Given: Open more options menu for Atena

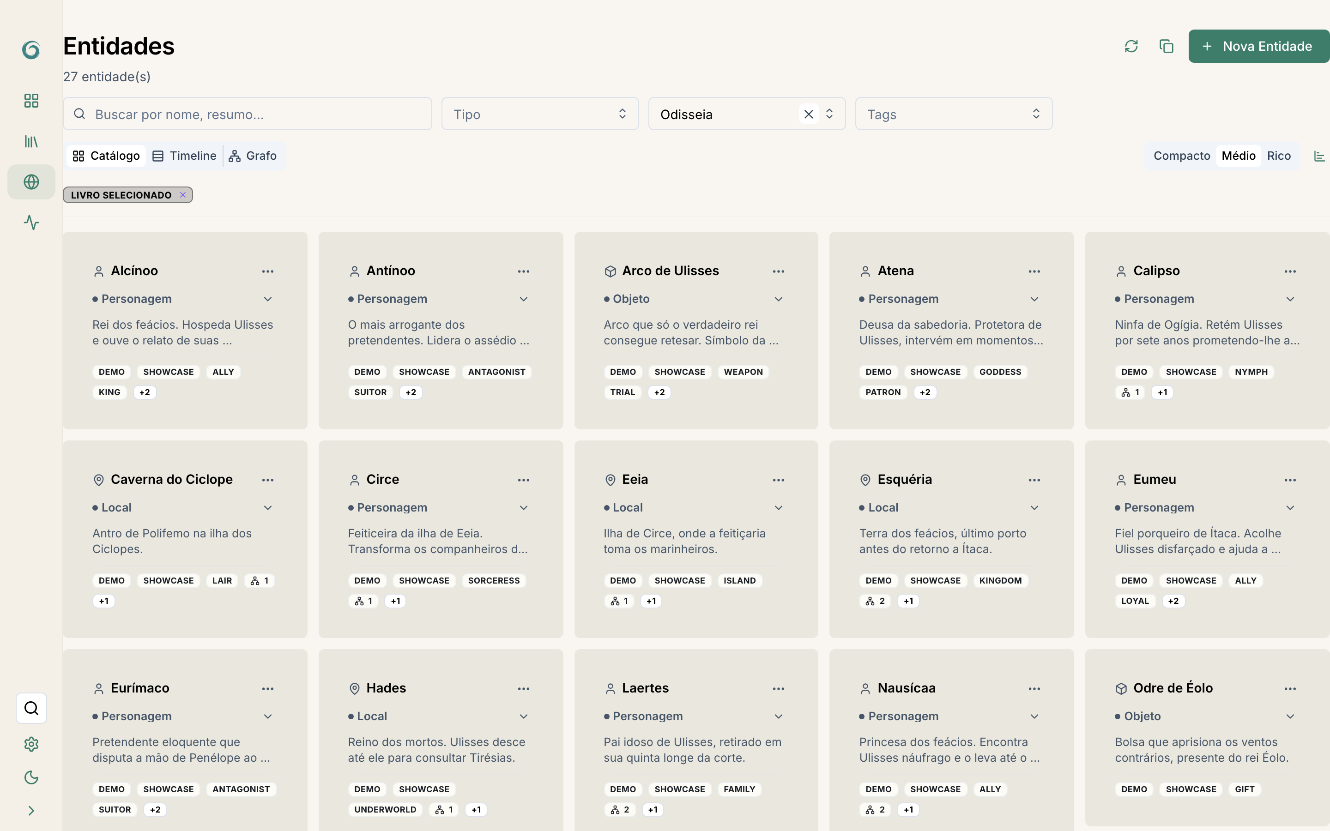Looking at the screenshot, I should pos(1034,271).
